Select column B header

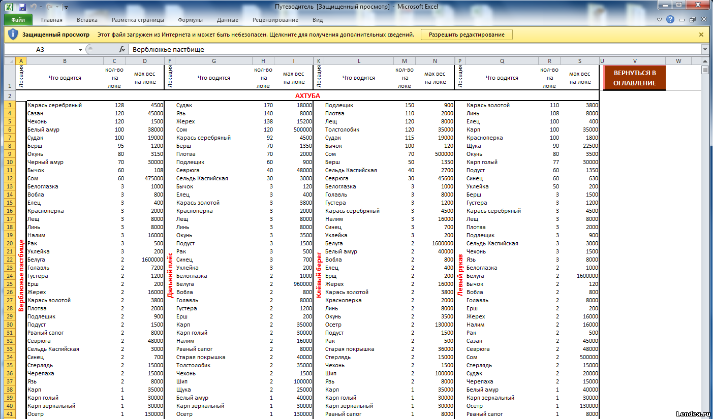tap(65, 60)
